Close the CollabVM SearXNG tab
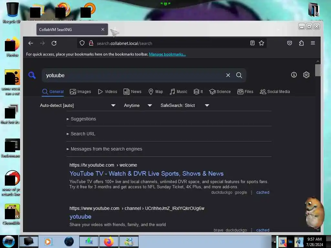This screenshot has width=331, height=248. pos(103,29)
